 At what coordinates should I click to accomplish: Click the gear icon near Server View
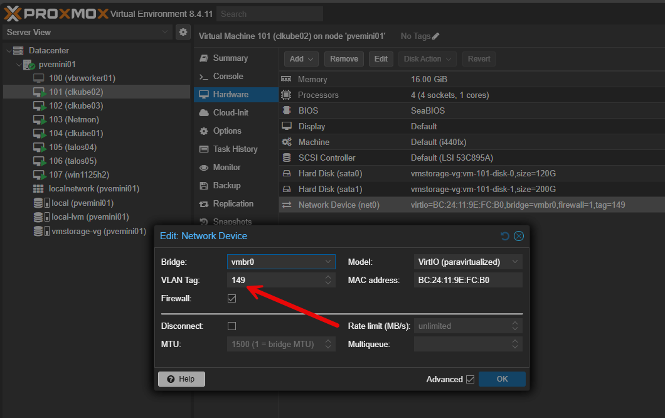(x=183, y=31)
